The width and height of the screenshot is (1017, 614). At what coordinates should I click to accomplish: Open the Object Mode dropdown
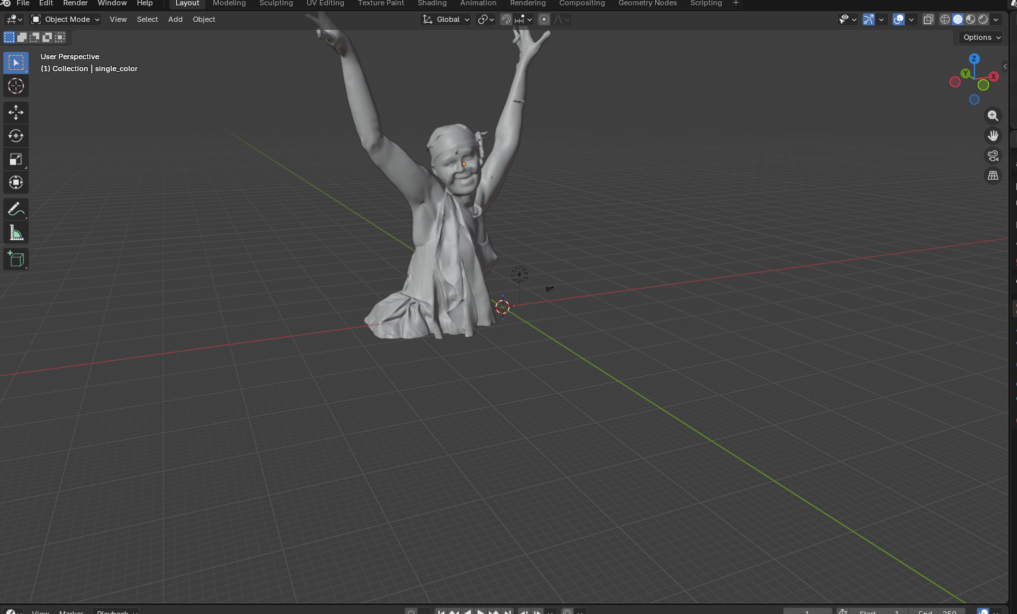tap(66, 19)
